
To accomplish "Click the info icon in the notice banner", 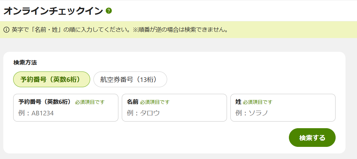I will click(x=7, y=30).
